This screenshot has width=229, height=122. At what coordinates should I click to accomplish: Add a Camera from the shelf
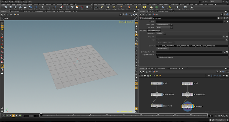pos(96,7)
